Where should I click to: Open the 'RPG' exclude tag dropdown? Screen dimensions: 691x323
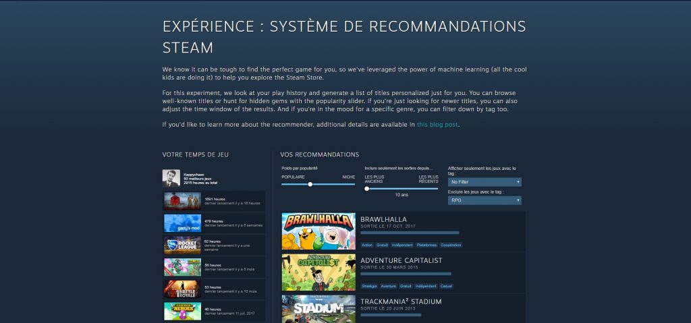click(x=485, y=200)
